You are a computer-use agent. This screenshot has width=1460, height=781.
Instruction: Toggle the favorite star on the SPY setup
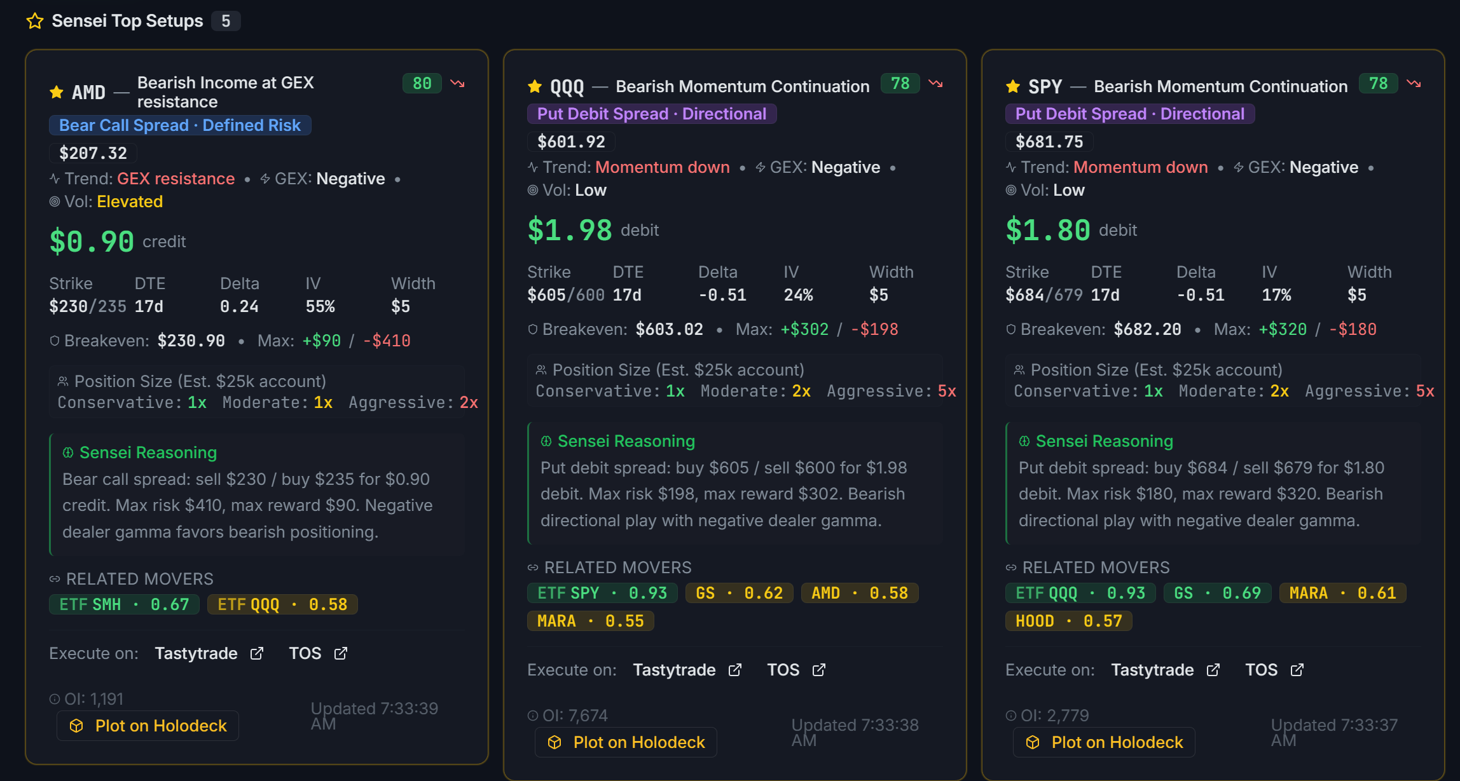[1013, 85]
